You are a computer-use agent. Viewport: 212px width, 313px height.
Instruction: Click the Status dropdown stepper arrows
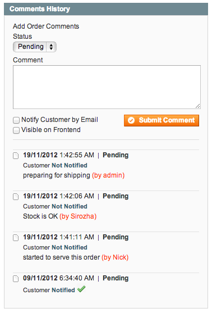[51, 47]
